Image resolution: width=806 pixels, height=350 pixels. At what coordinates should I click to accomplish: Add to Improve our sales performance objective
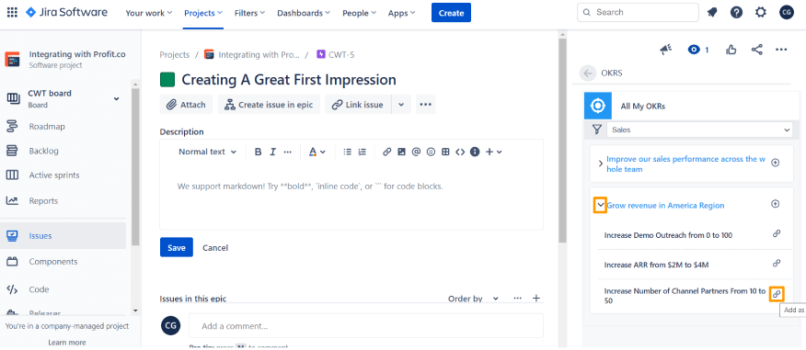point(776,163)
